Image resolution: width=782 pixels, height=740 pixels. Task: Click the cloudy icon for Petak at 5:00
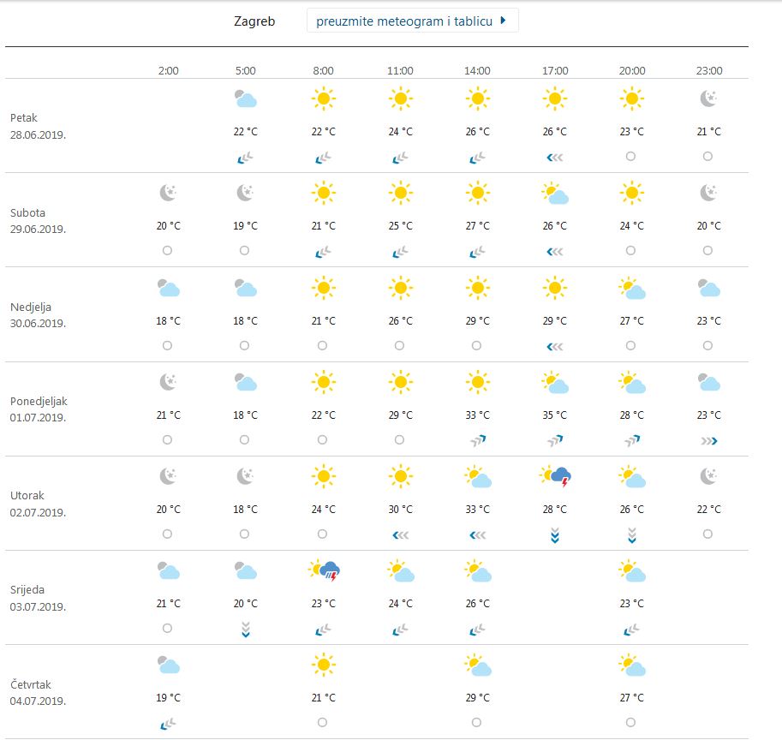246,99
